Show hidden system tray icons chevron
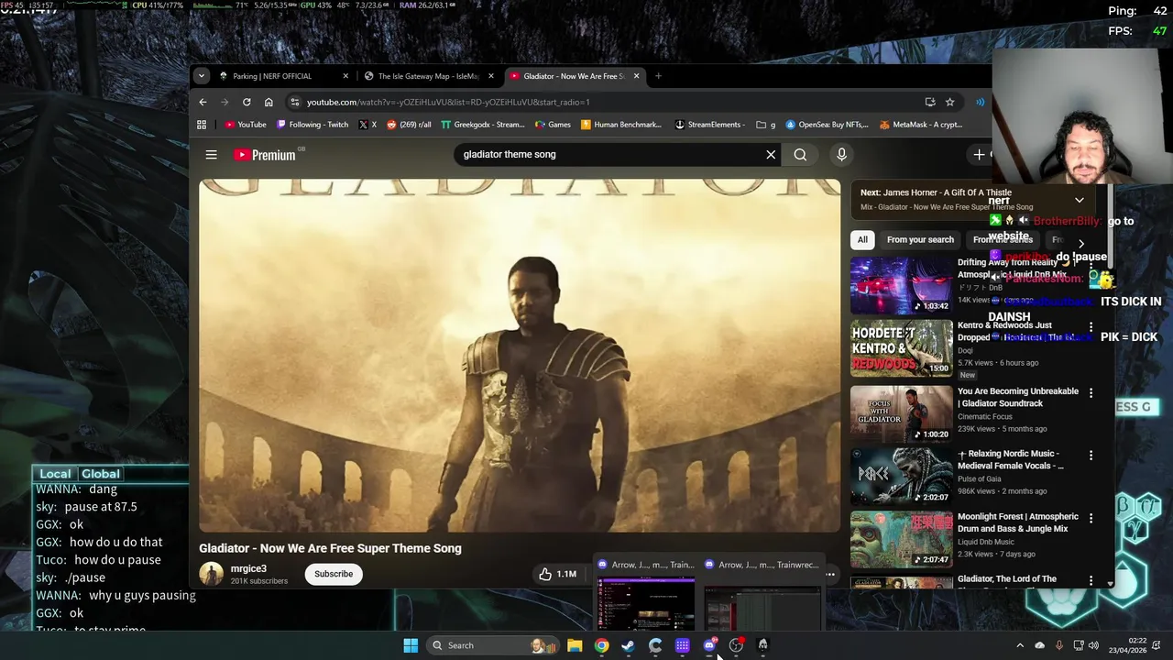 (x=1020, y=645)
